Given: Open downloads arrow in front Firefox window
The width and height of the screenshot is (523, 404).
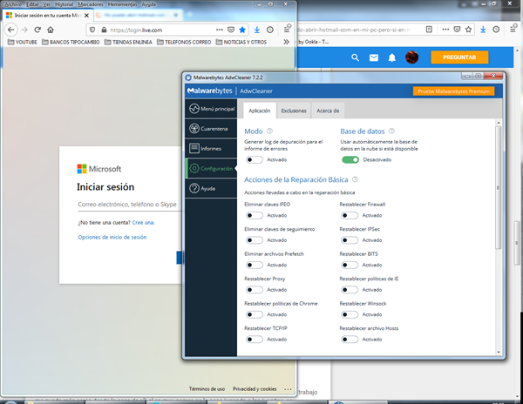Looking at the screenshot, I should (257, 30).
